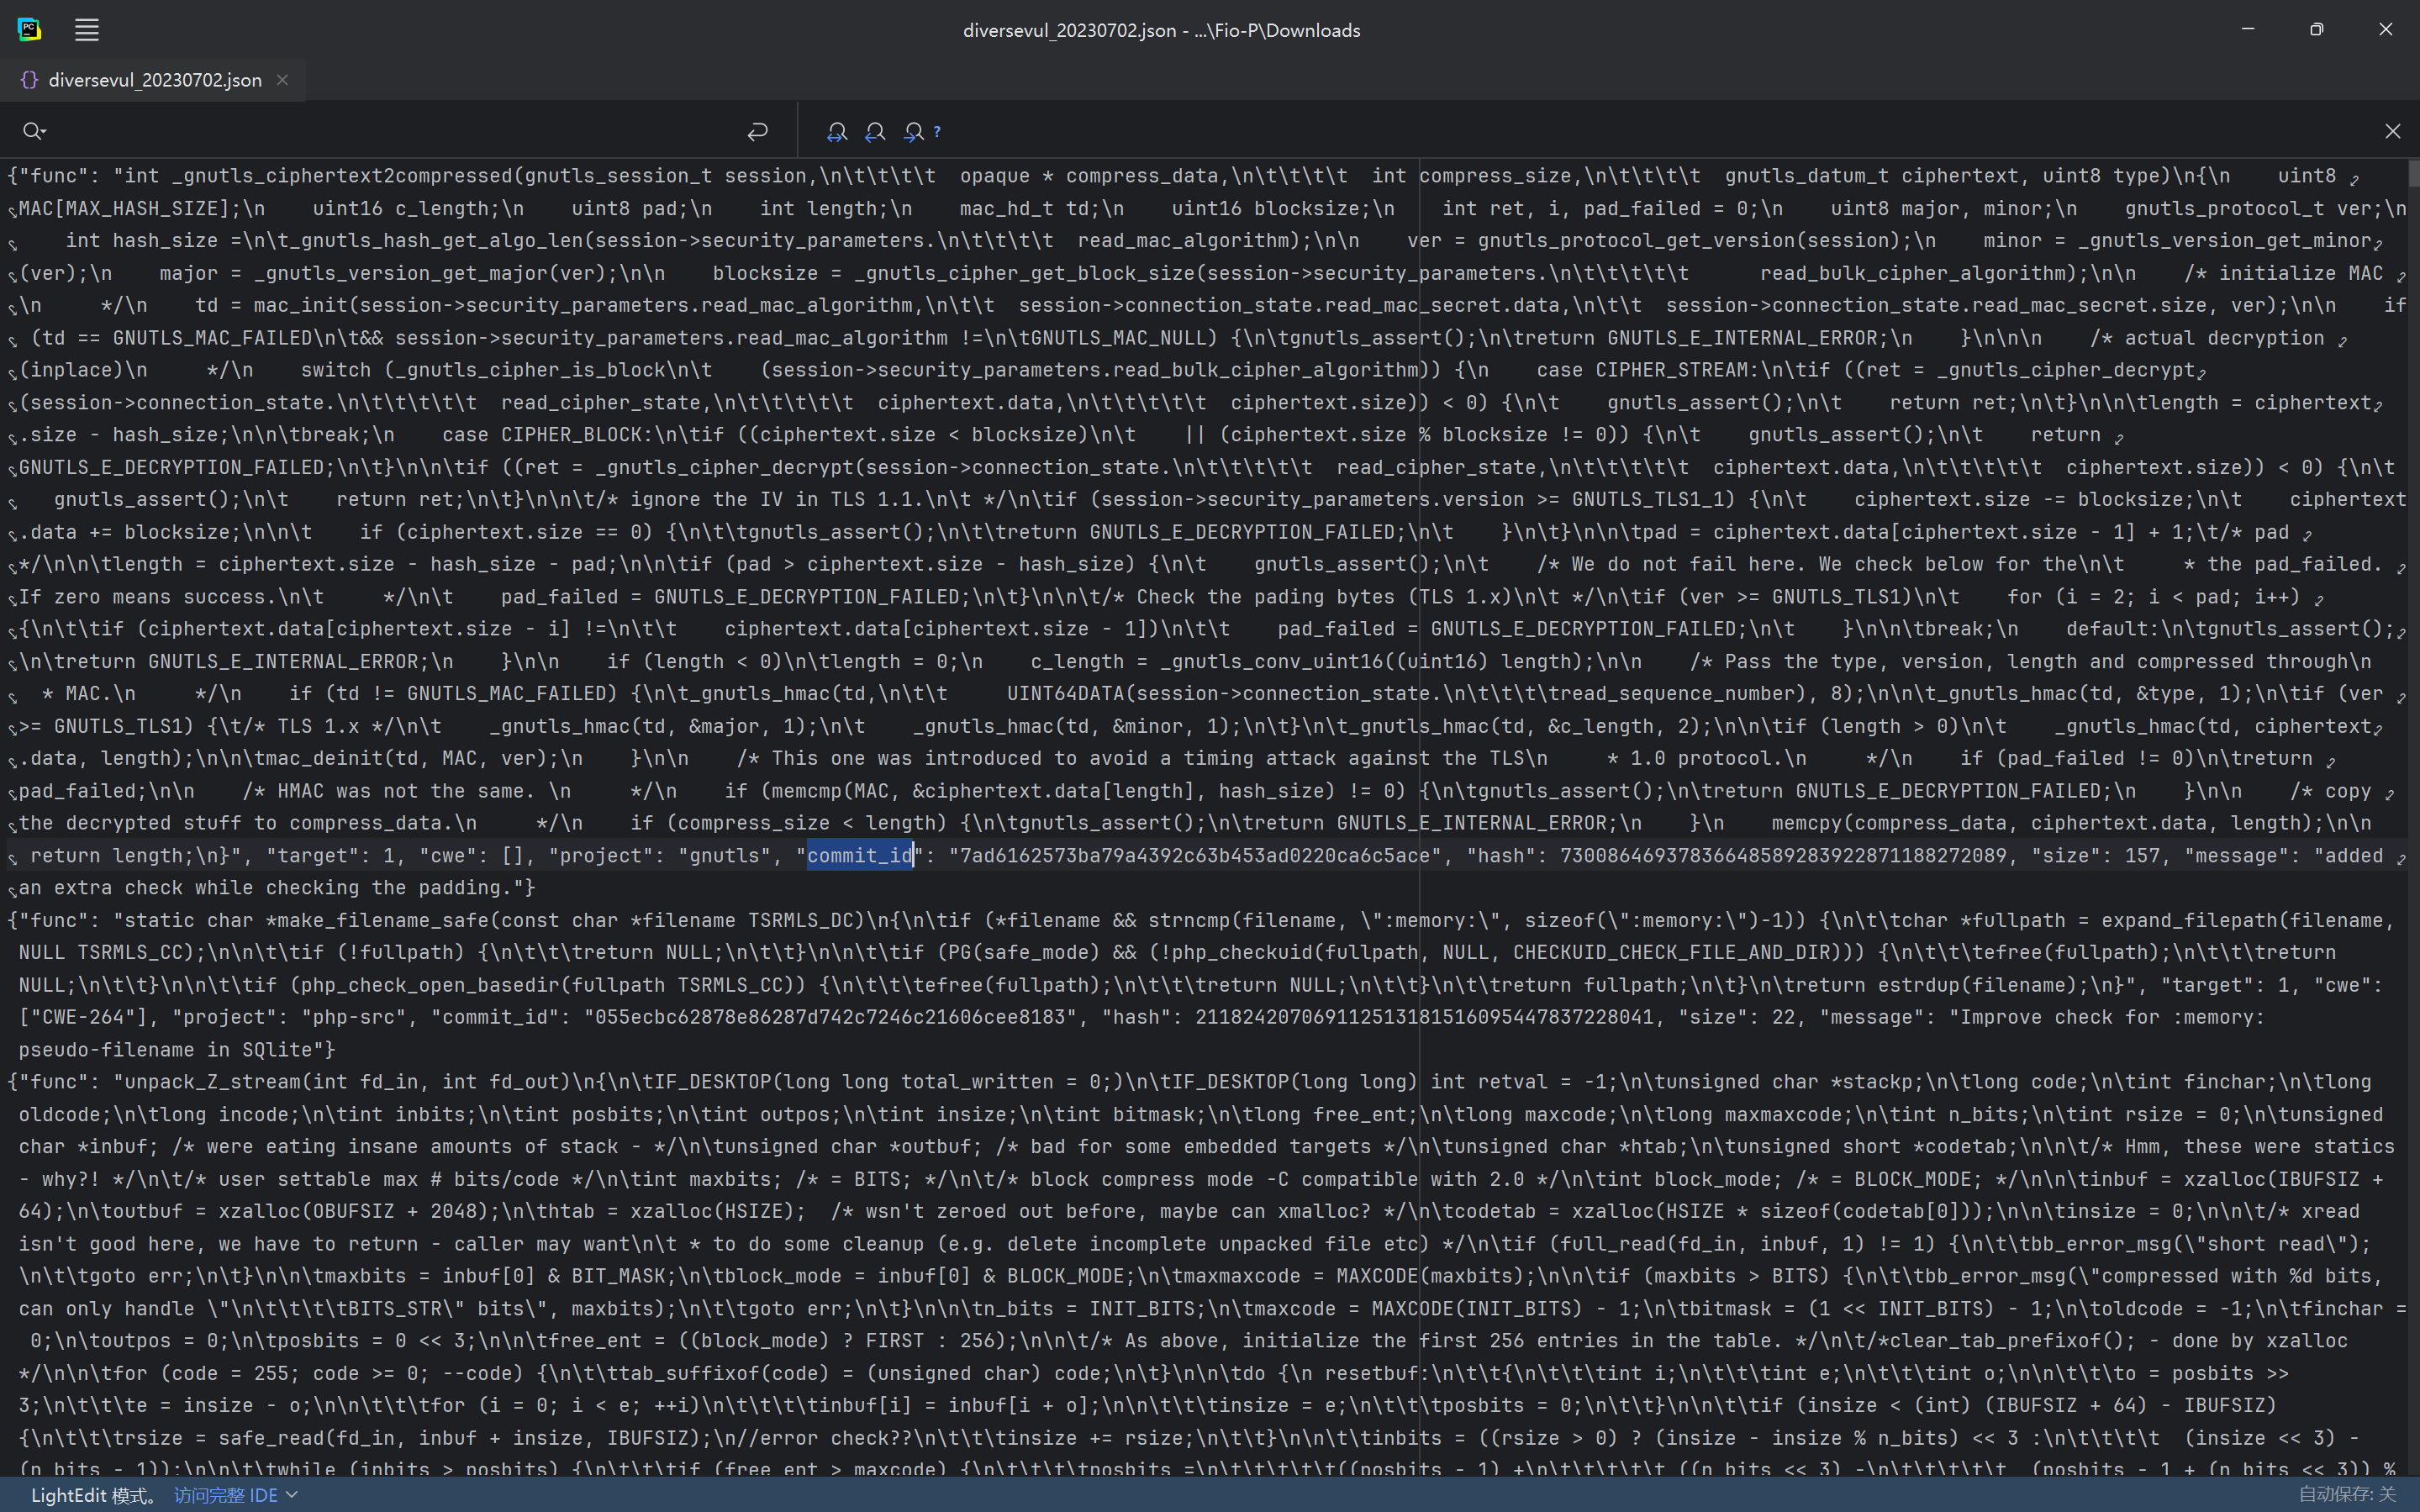Click into the search text field
This screenshot has width=2420, height=1512.
pos(390,131)
